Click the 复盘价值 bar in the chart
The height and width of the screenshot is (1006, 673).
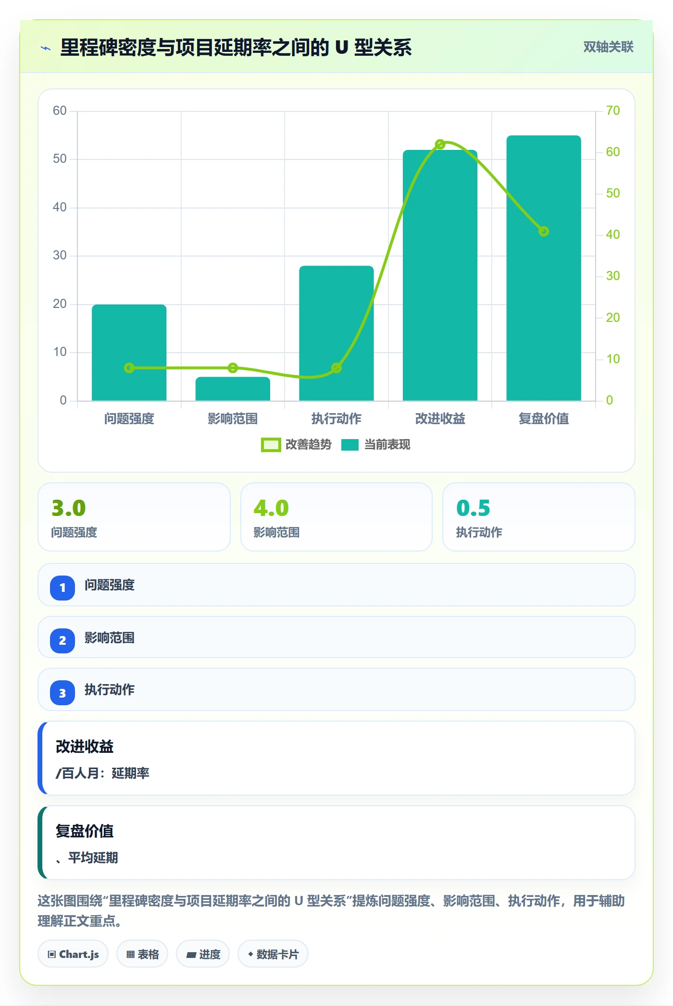[x=544, y=268]
